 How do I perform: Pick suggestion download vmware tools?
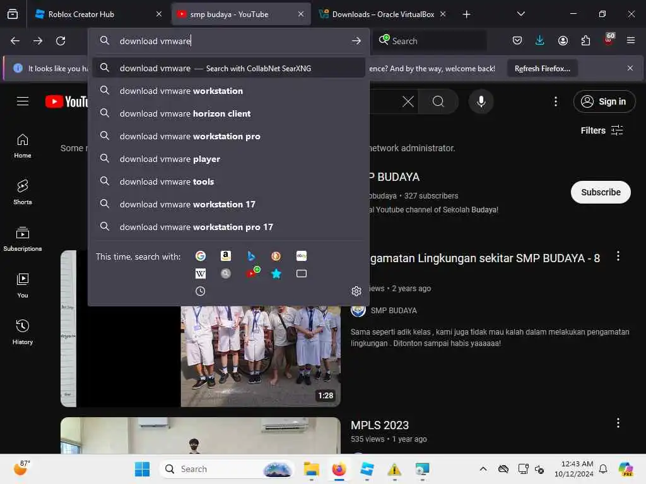[x=228, y=181]
